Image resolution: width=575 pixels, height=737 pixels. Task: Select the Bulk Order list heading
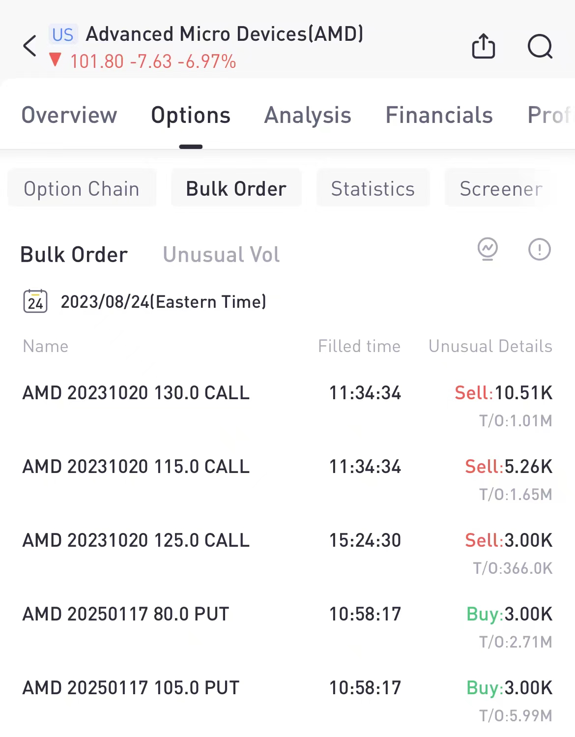[x=74, y=255]
